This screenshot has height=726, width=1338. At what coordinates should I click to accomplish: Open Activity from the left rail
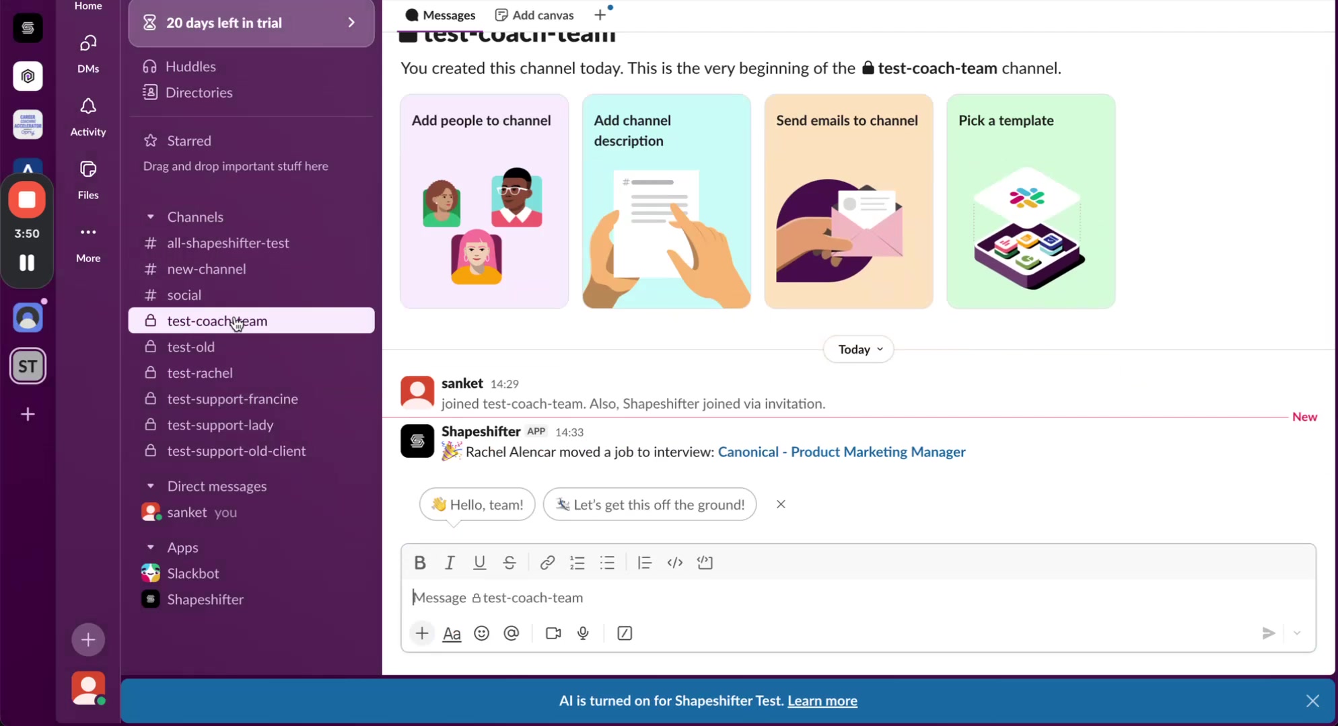tap(87, 114)
